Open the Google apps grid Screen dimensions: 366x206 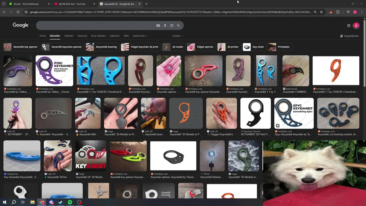[349, 25]
